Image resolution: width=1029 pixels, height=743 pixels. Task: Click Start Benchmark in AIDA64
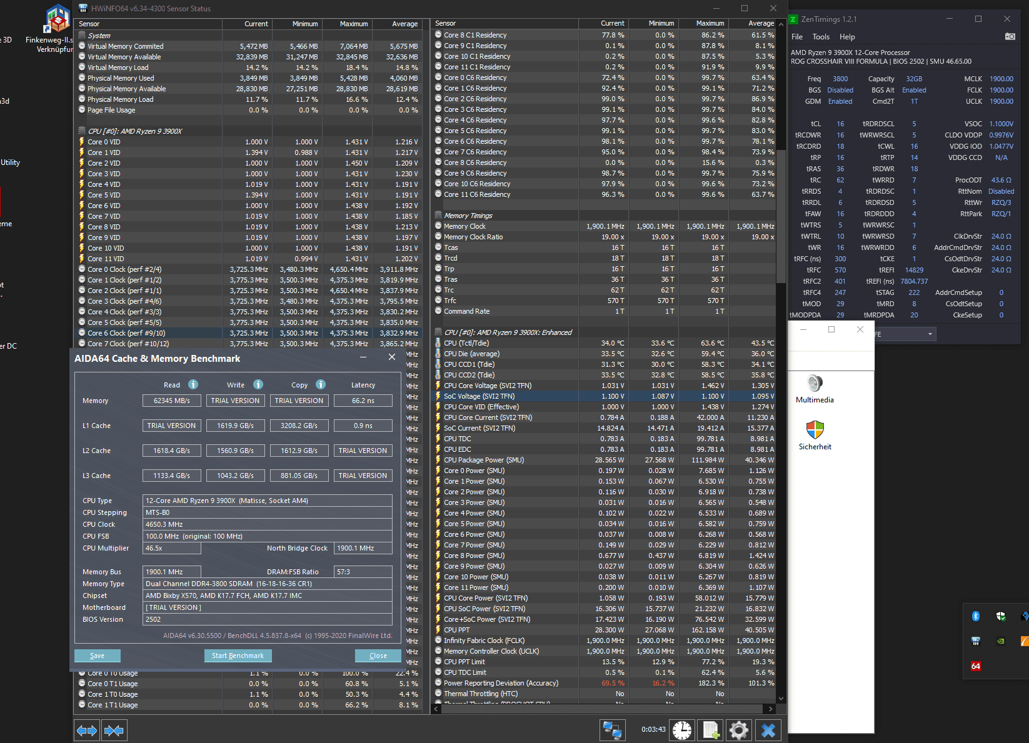[238, 656]
